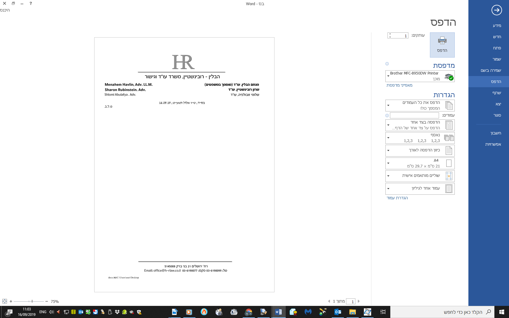Open the חשבון (Account) page
Image resolution: width=509 pixels, height=318 pixels.
pyautogui.click(x=489, y=133)
